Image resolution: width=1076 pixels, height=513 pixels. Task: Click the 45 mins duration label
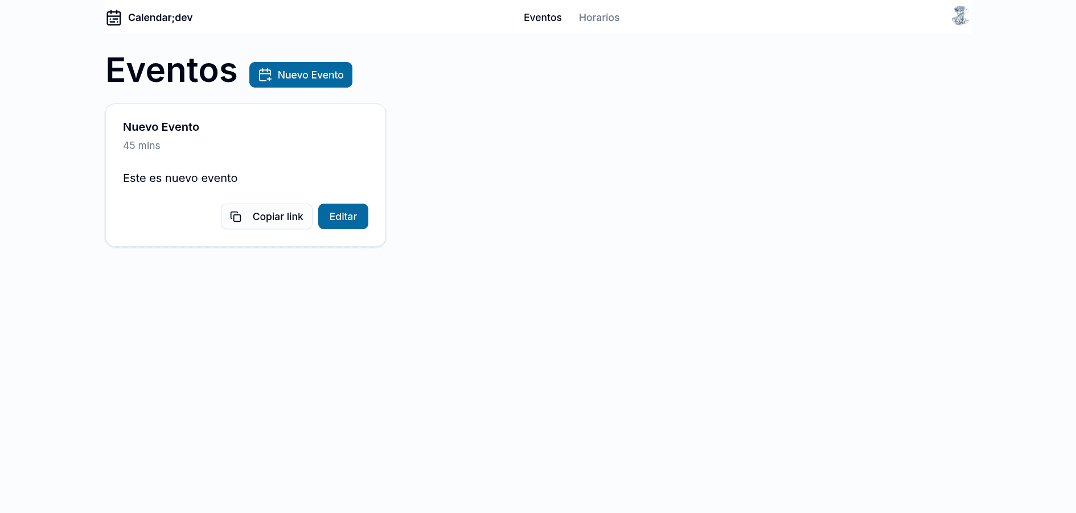click(x=142, y=146)
